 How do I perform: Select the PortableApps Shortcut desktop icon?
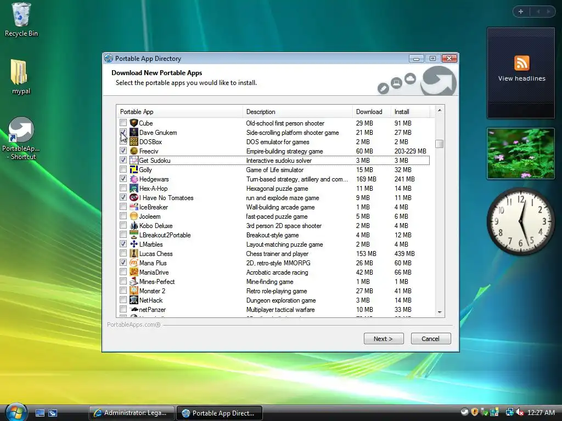pos(21,138)
